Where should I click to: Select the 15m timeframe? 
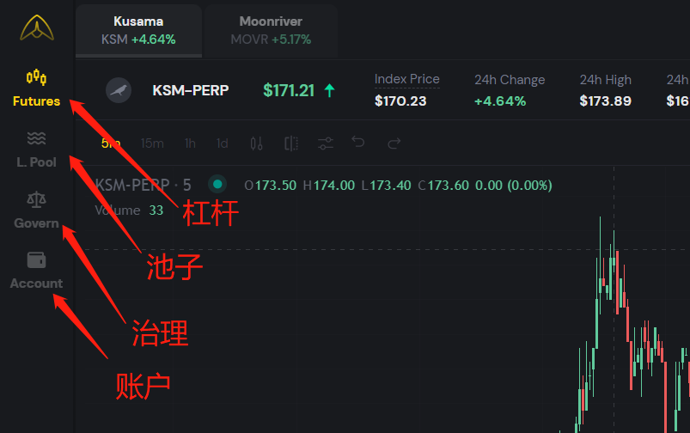152,143
